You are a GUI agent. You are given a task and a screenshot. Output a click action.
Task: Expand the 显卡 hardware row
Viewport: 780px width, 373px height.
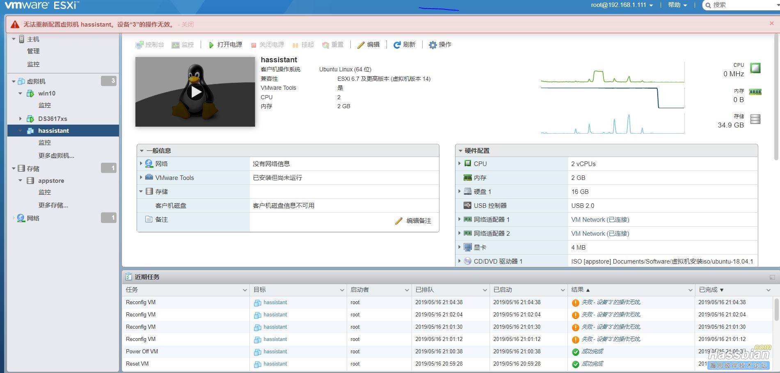click(460, 247)
